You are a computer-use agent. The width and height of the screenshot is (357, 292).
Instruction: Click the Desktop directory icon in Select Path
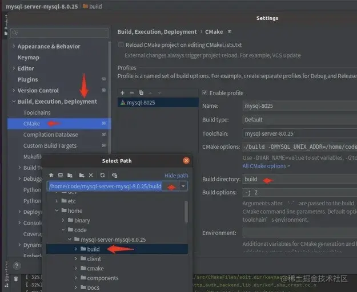61,175
